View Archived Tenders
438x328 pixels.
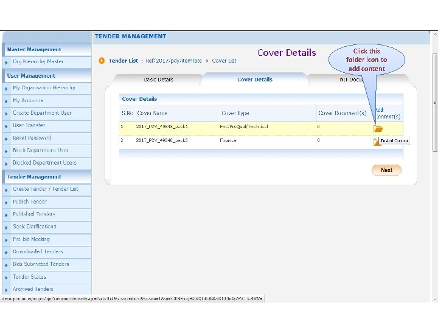click(33, 289)
